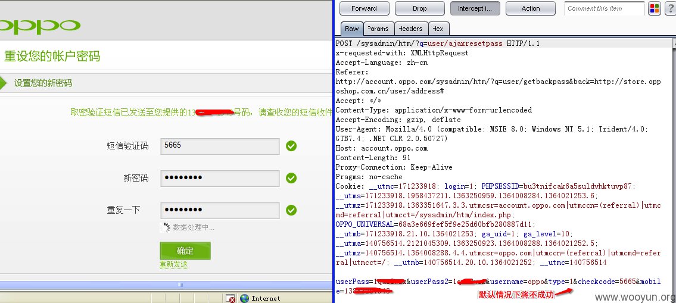Screen dimensions: 676x303
Task: Click the Accept-Encoding: gzip, deflate line
Action: [x=398, y=120]
